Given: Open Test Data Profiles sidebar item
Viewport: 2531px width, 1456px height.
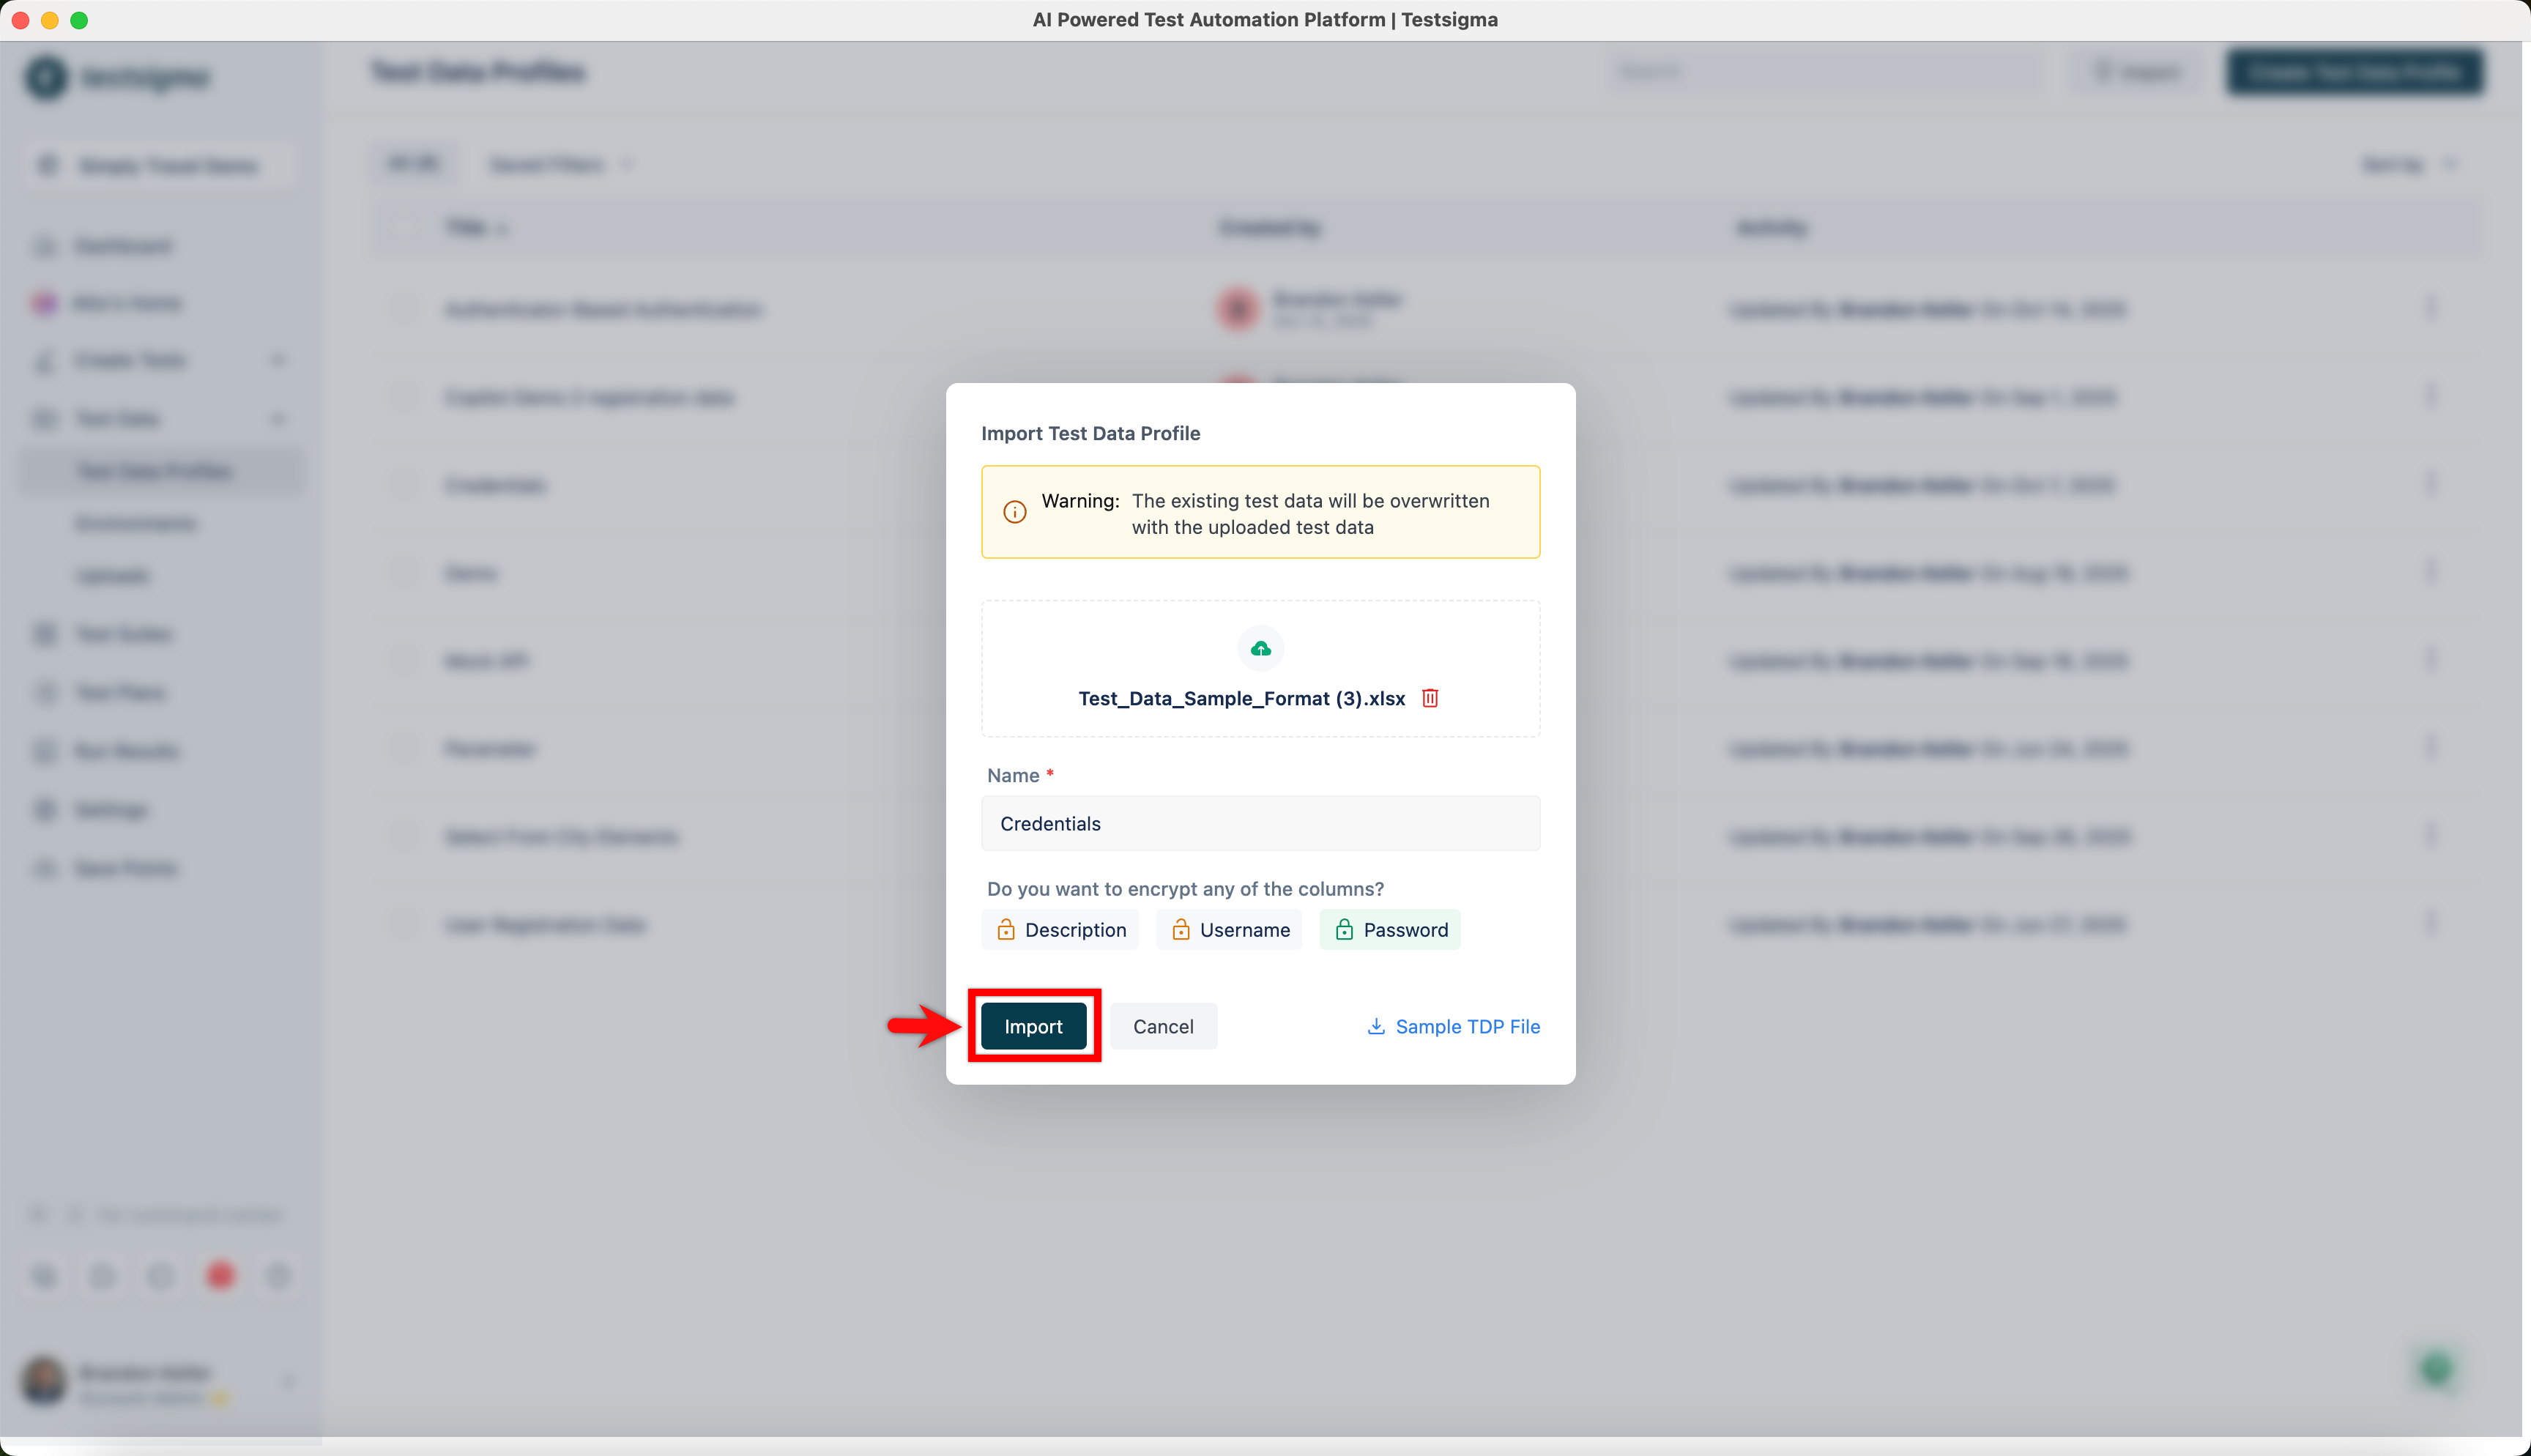Looking at the screenshot, I should coord(155,471).
